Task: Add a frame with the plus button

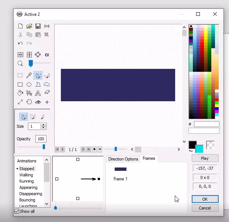Action: 94,149
